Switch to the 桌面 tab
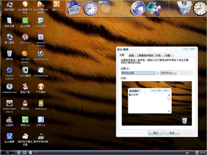Screen dimensions: 207x155 131,56
